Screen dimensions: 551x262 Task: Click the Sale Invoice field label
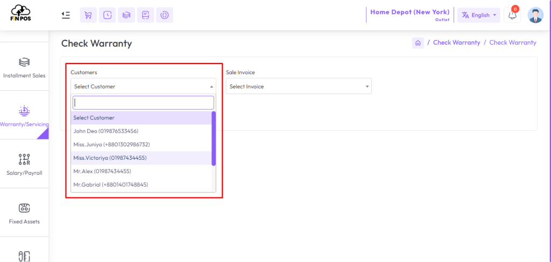tap(241, 72)
